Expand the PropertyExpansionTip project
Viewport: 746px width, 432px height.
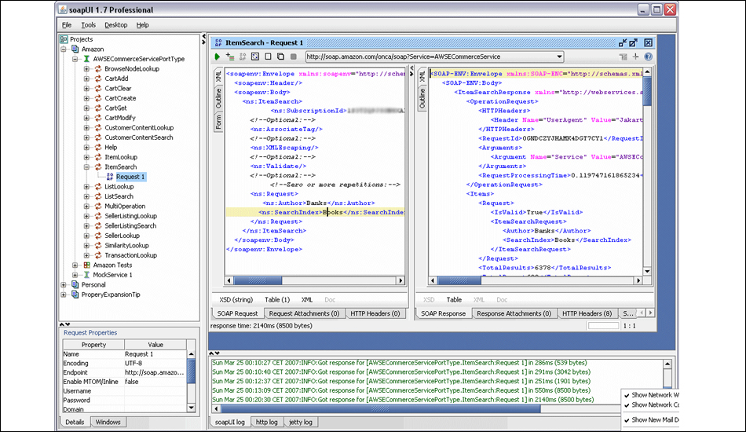(x=64, y=295)
